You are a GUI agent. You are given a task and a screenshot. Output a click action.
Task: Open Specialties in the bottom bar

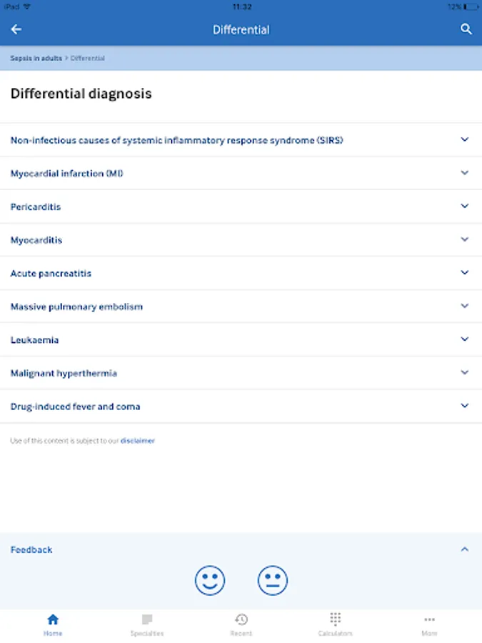pyautogui.click(x=147, y=623)
